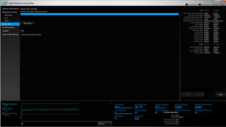Click Core Voltage Mode proposed Adaptive value
The image size is (226, 127).
(216, 23)
